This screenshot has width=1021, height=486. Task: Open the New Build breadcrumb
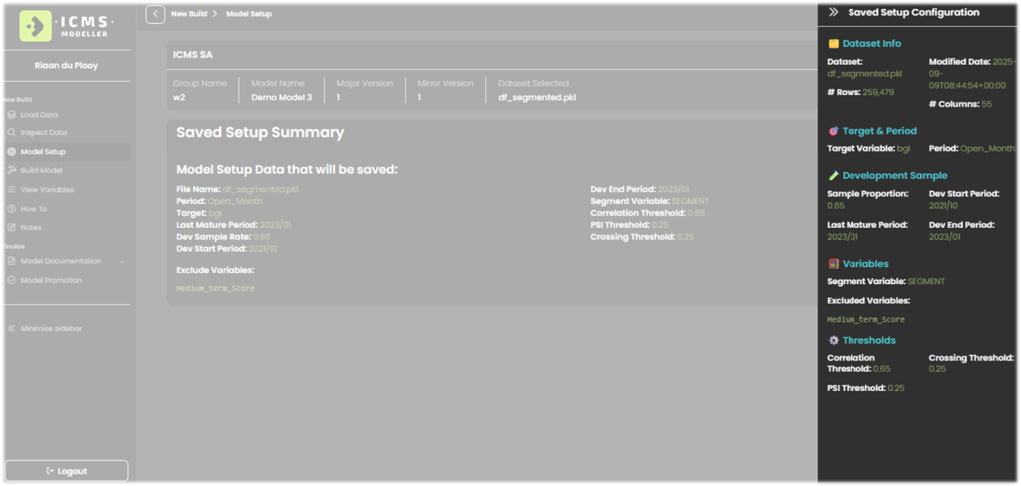tap(189, 14)
